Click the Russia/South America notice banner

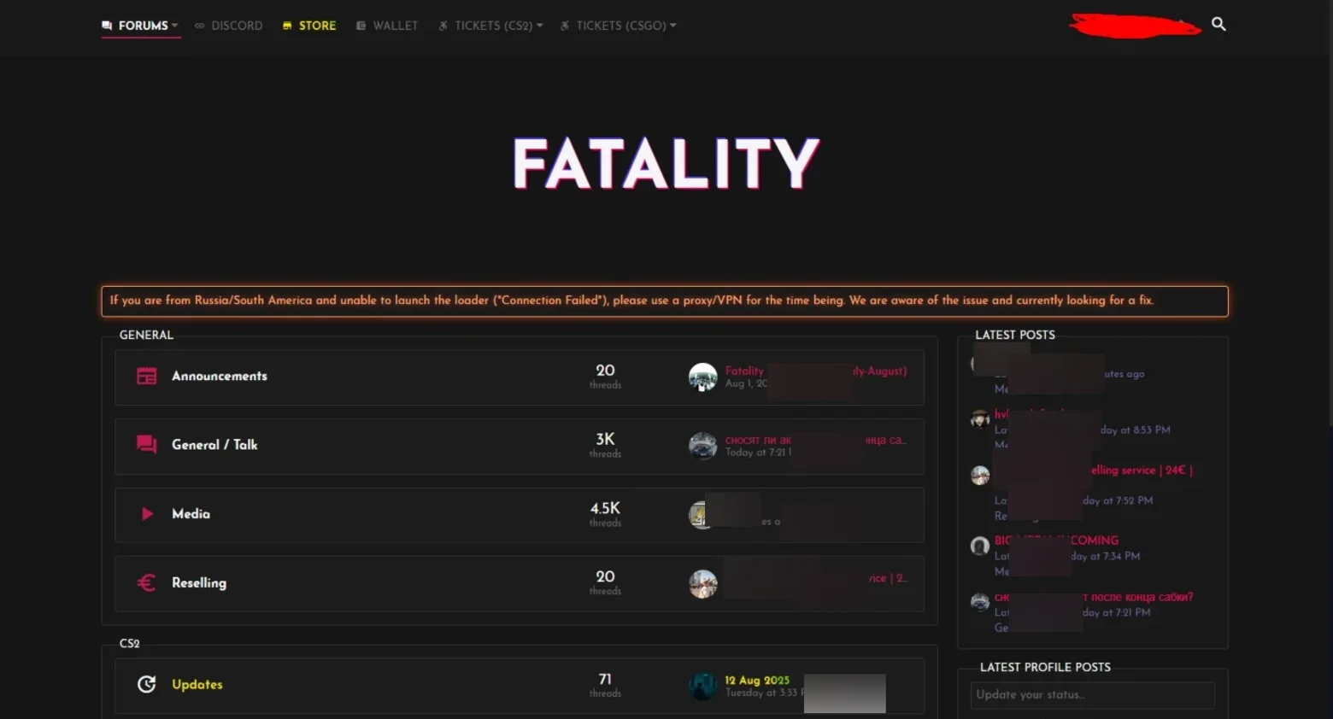665,301
